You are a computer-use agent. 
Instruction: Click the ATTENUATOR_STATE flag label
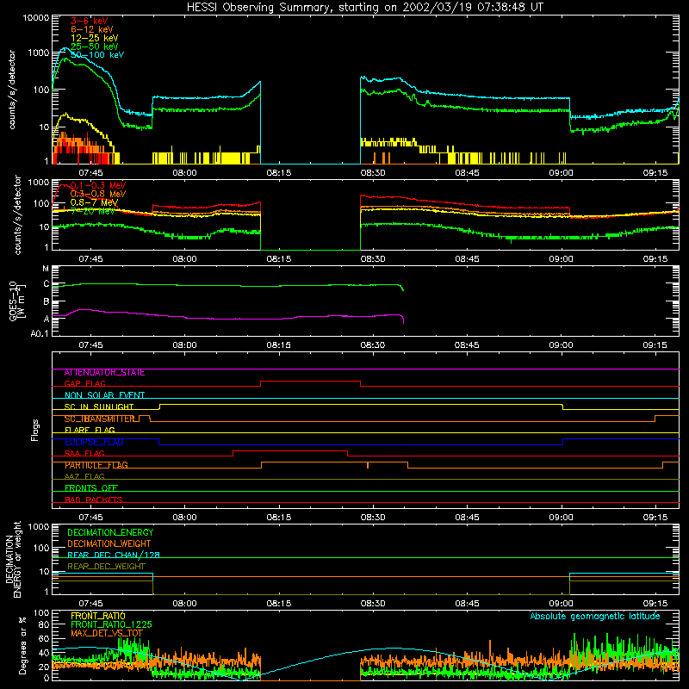104,373
